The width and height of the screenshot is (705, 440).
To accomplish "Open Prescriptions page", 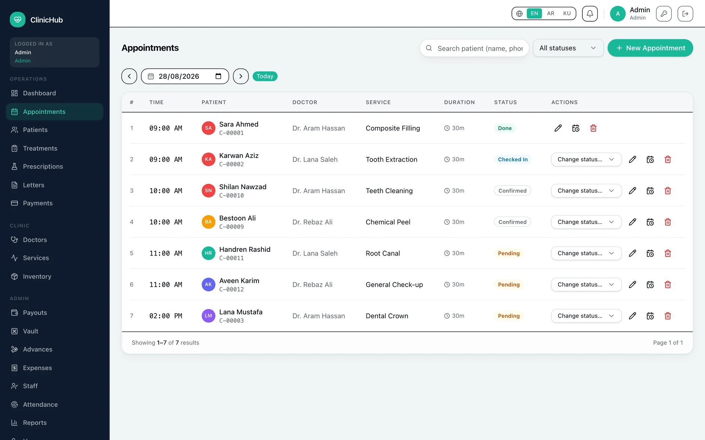I will pyautogui.click(x=55, y=166).
